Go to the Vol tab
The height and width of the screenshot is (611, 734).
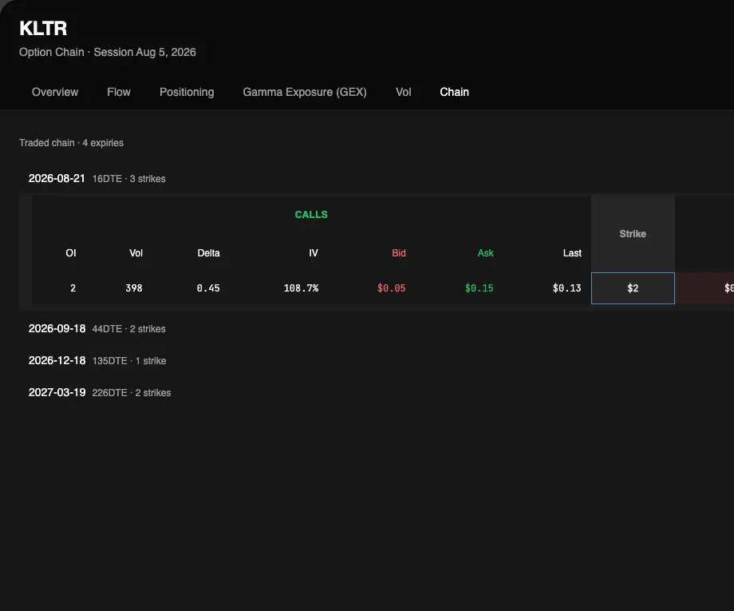click(403, 92)
